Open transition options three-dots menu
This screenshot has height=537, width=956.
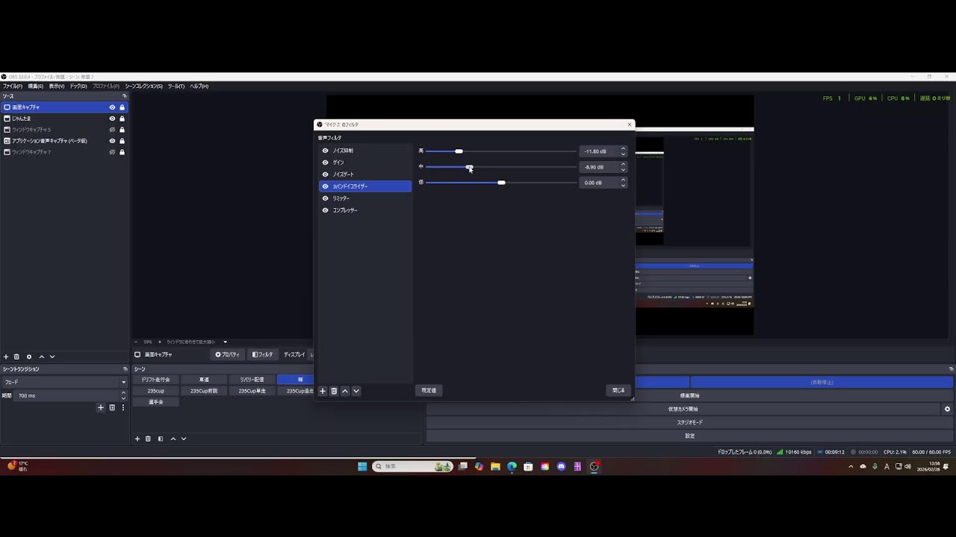point(123,408)
